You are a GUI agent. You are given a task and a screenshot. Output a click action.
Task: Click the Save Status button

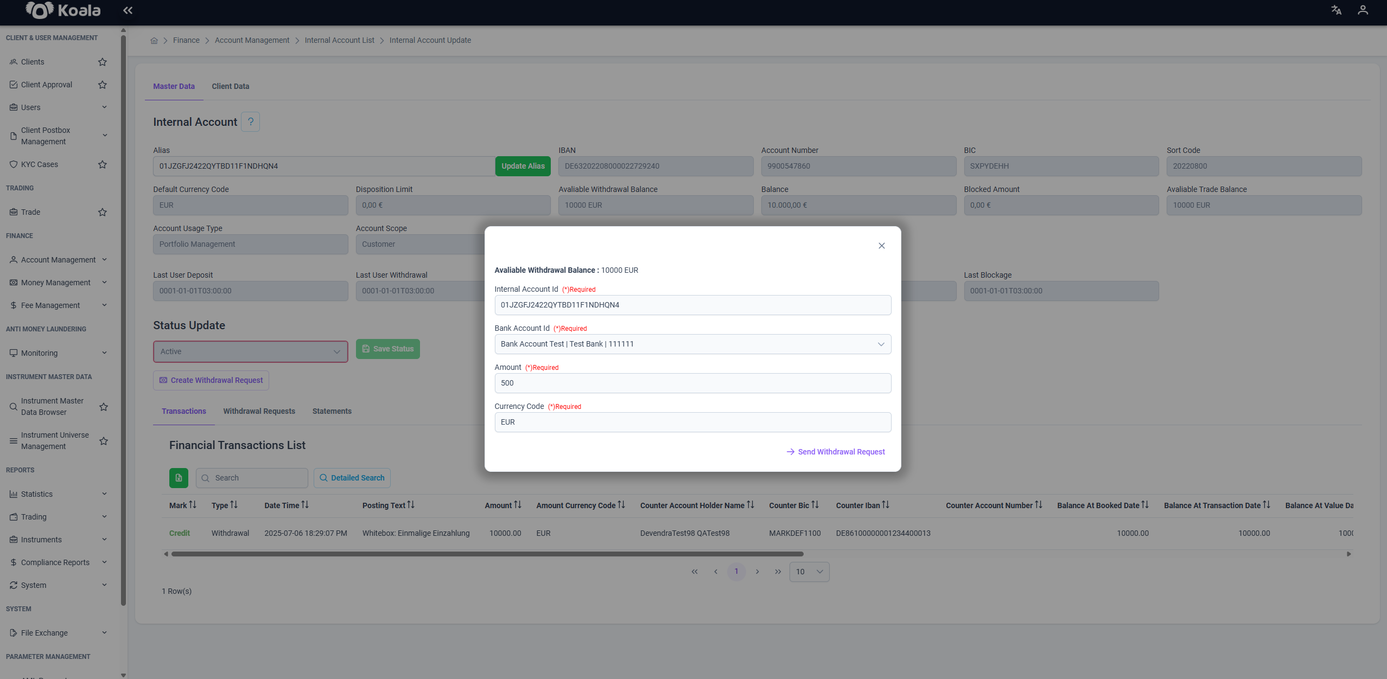click(388, 349)
